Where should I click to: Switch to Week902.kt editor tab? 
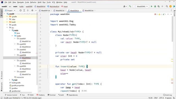click(60, 10)
